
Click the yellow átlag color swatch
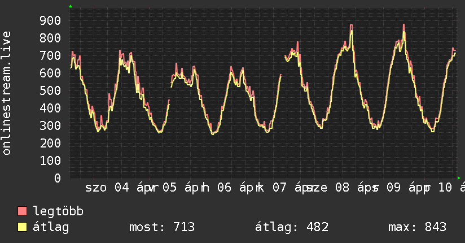[x=22, y=227]
